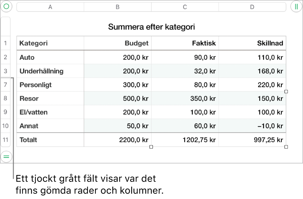The height and width of the screenshot is (199, 303).
Task: Select row 3 header
Action: [x=6, y=71]
